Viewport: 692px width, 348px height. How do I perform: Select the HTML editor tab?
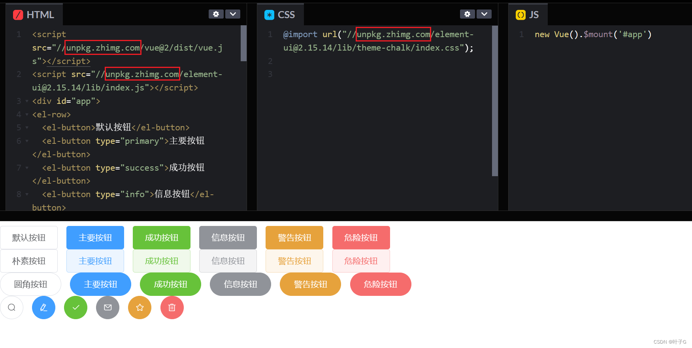[34, 15]
